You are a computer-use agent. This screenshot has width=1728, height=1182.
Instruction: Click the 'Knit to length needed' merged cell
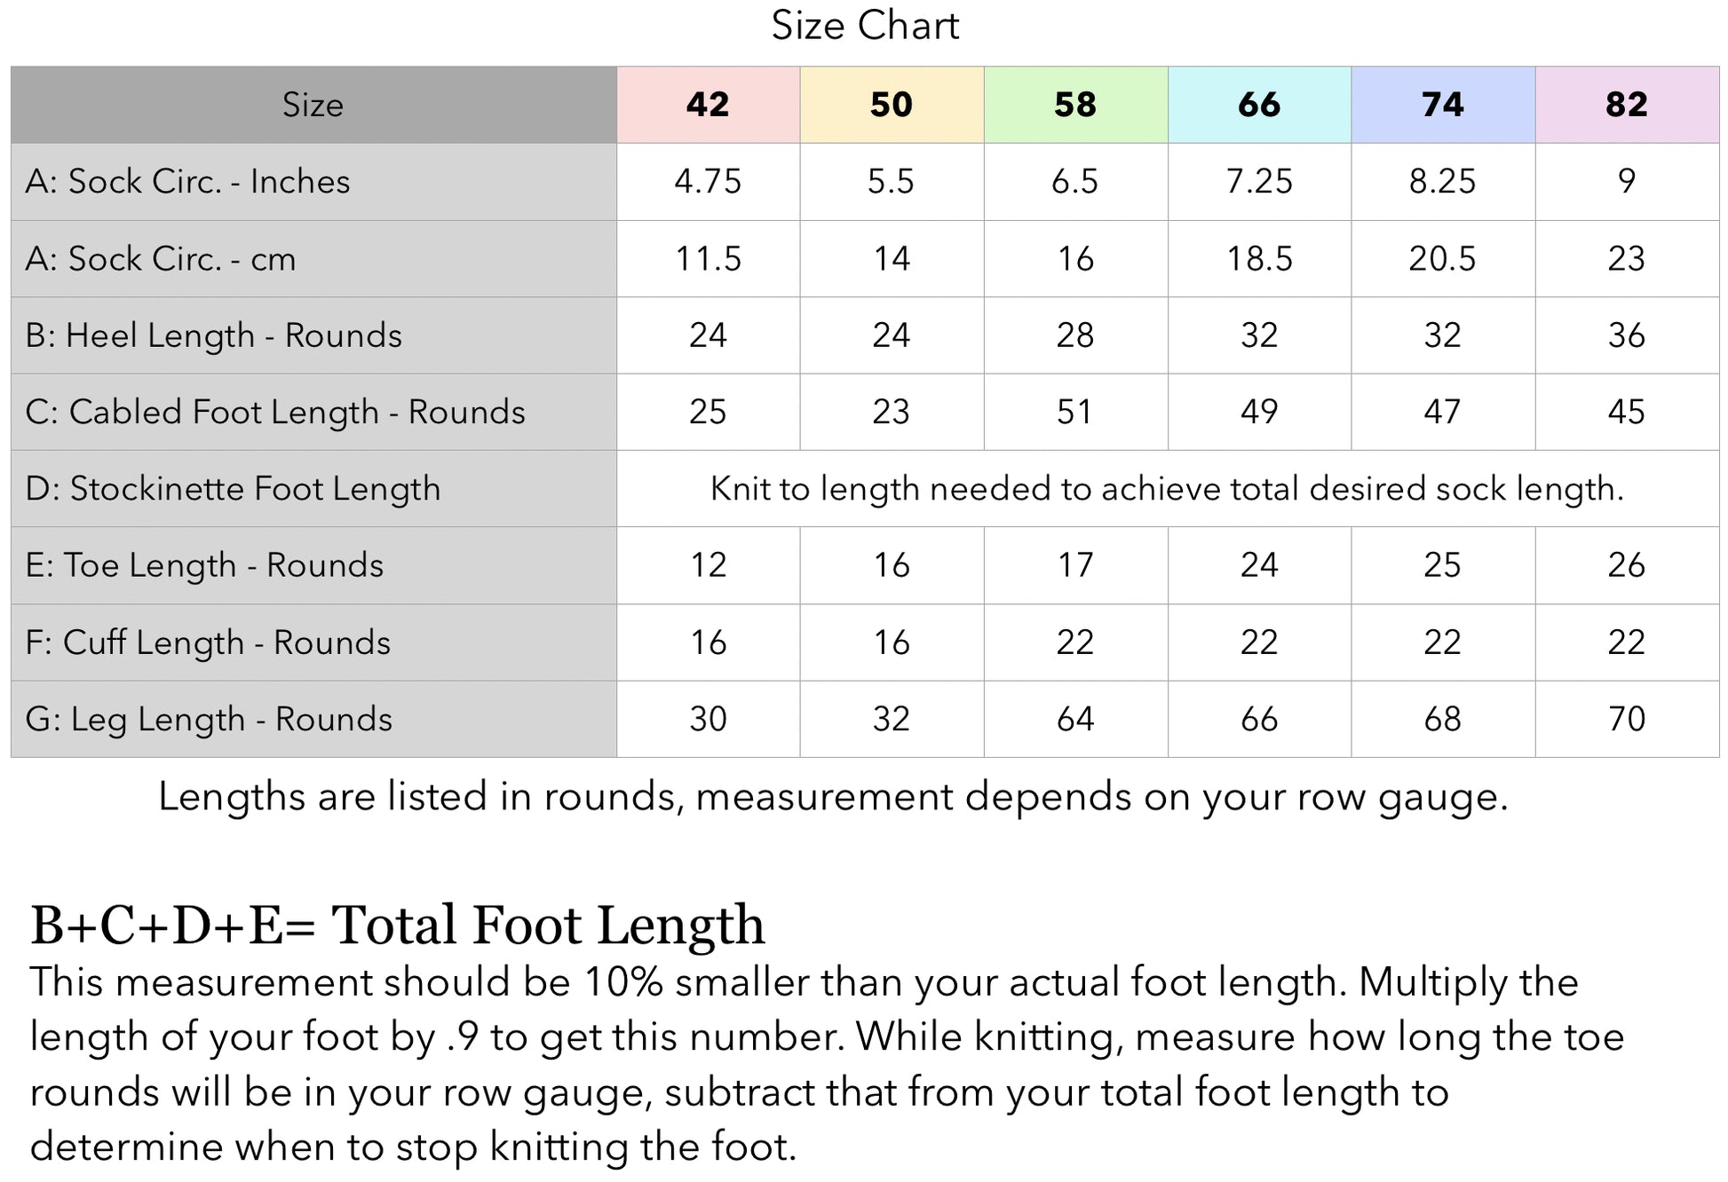click(1167, 489)
